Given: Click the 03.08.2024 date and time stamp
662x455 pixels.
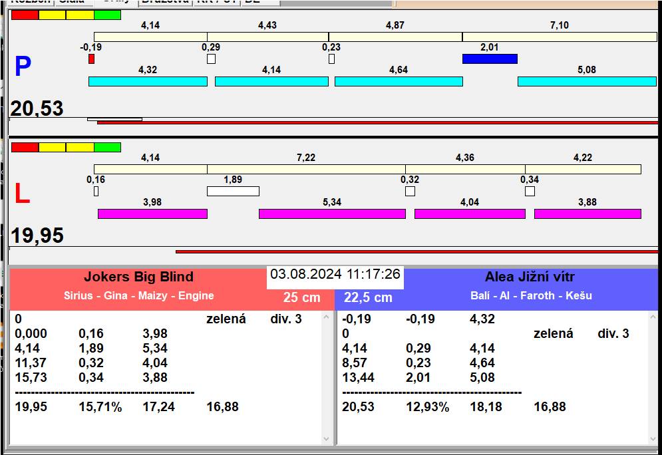Looking at the screenshot, I should (335, 274).
